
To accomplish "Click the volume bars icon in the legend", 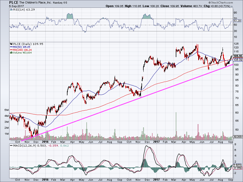I will pyautogui.click(x=11, y=52).
